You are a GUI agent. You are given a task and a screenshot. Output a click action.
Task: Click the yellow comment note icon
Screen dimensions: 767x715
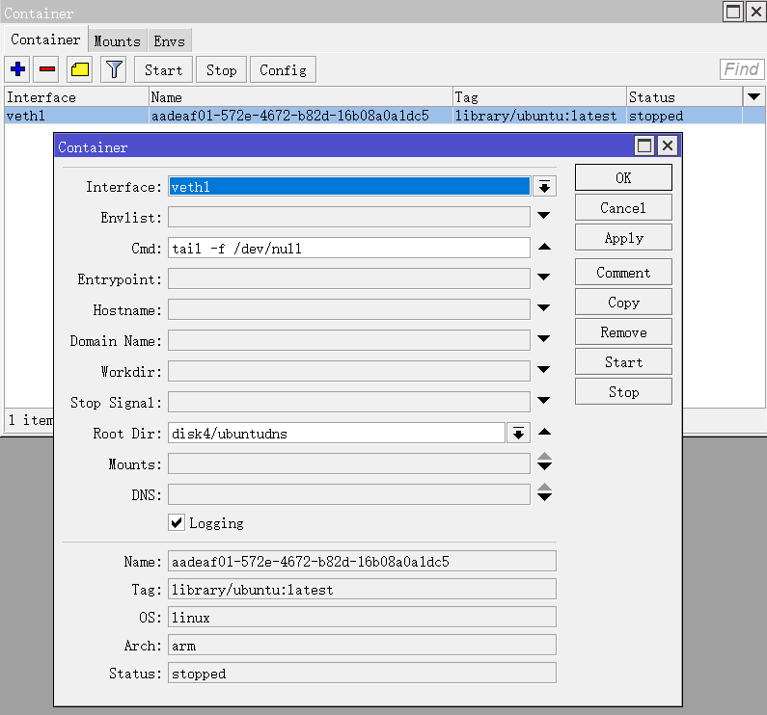(79, 69)
